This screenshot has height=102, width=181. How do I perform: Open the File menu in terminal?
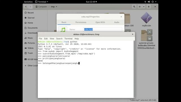tap(40, 39)
